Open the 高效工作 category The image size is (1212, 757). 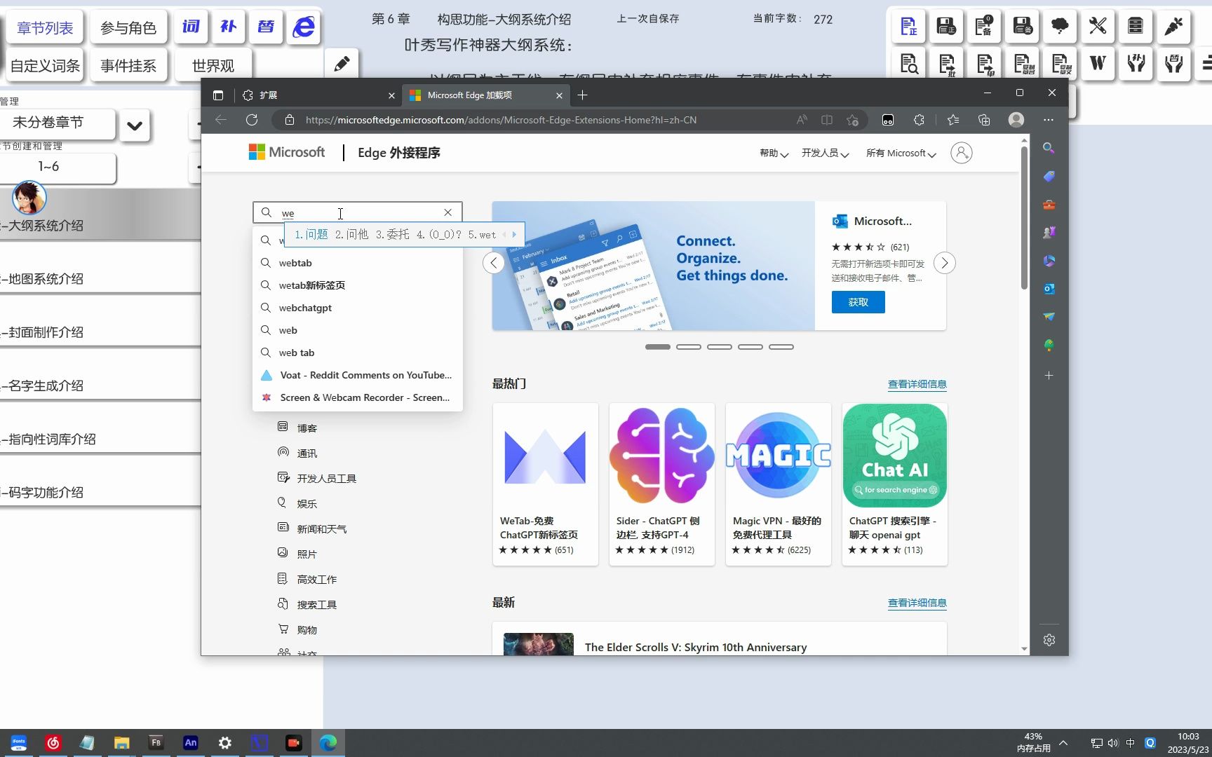(307, 579)
